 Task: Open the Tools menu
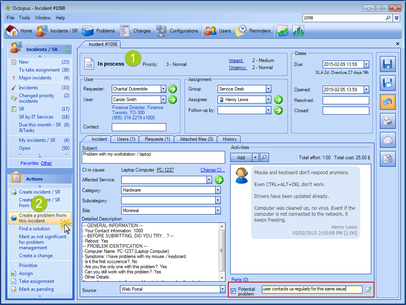pyautogui.click(x=24, y=18)
